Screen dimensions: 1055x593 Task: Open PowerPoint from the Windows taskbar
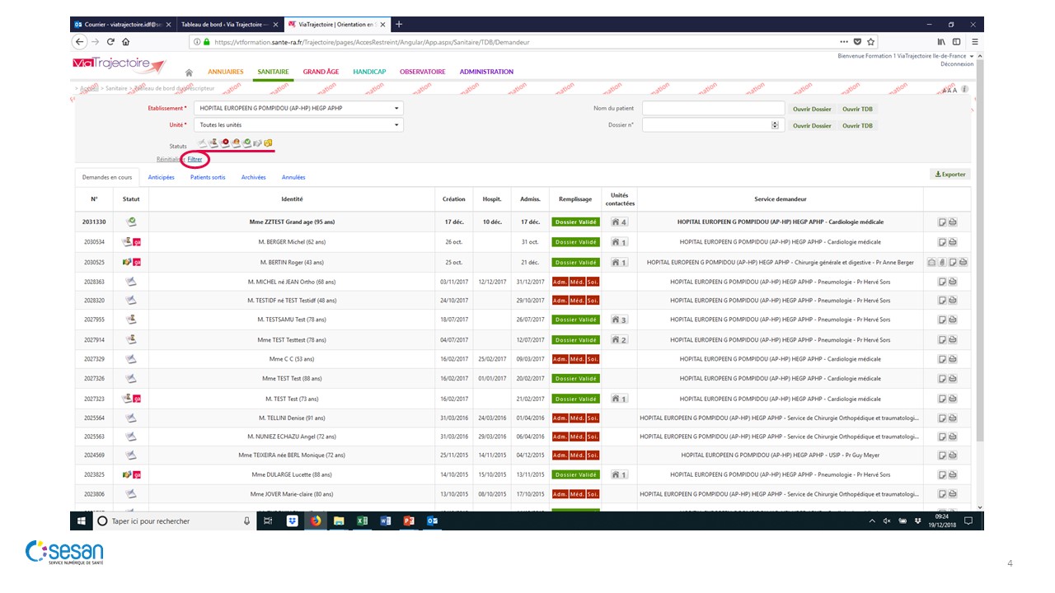pos(408,521)
